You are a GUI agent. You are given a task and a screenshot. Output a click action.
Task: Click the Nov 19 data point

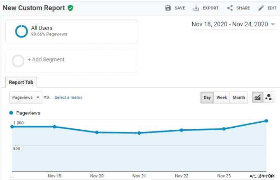(54, 126)
